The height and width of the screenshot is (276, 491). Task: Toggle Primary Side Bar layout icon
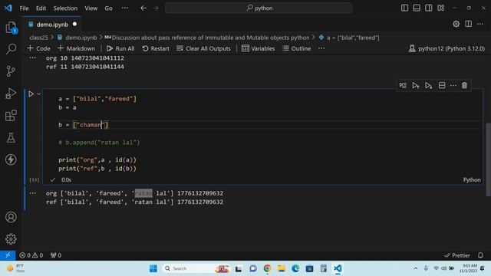click(x=404, y=8)
